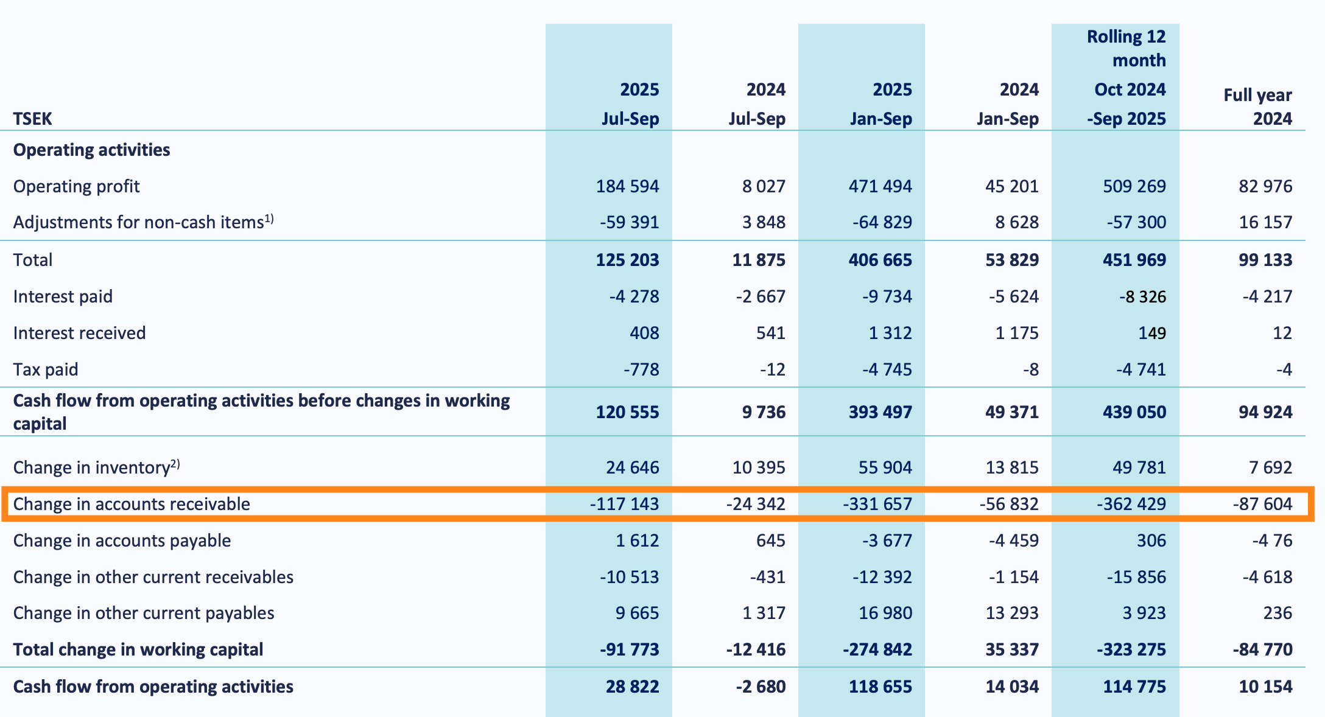The image size is (1325, 717).
Task: Select the -323 275 working capital value
Action: 1131,649
